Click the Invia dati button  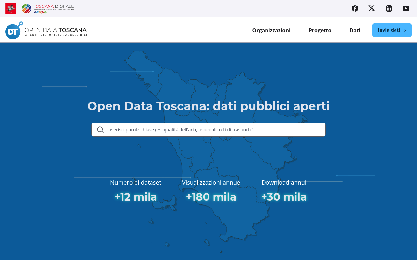click(x=392, y=30)
